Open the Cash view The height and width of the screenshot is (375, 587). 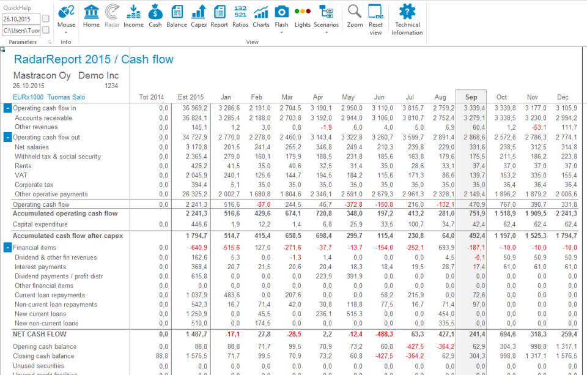(155, 17)
